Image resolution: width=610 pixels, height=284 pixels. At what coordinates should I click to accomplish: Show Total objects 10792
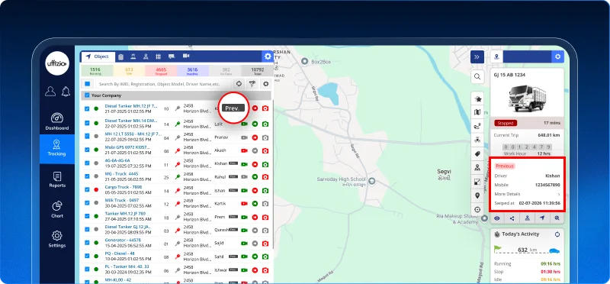click(x=257, y=71)
